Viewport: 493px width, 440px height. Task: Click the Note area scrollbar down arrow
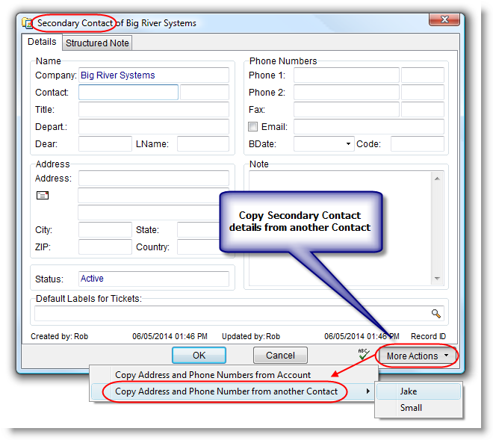(x=438, y=279)
